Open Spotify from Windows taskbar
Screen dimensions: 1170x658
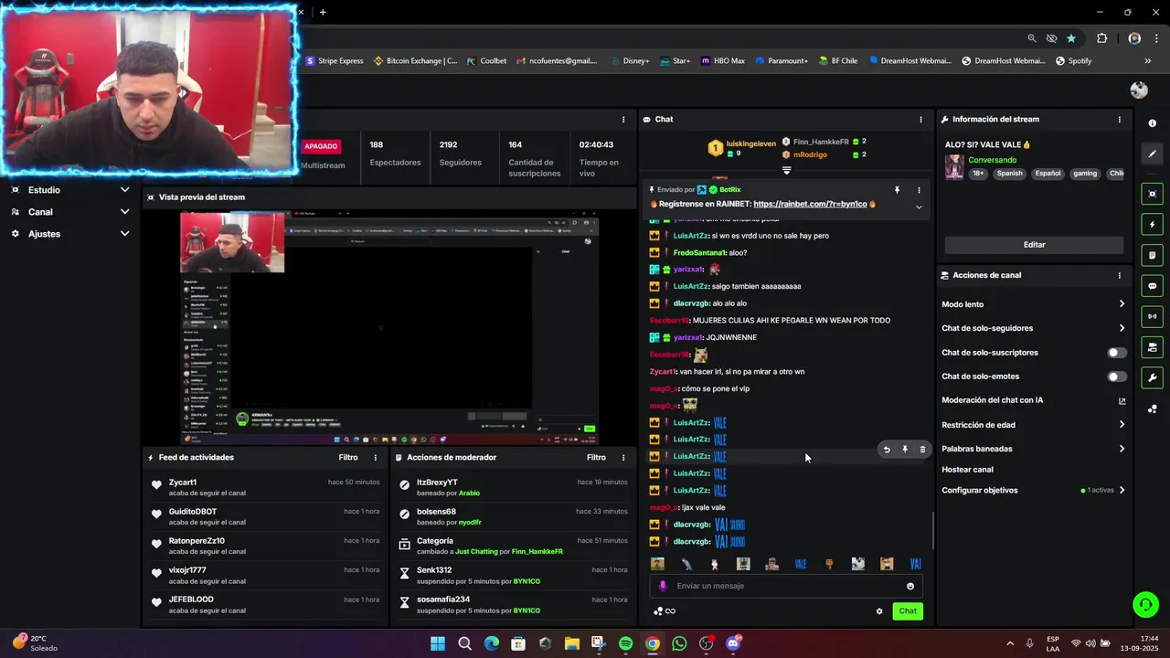click(625, 643)
